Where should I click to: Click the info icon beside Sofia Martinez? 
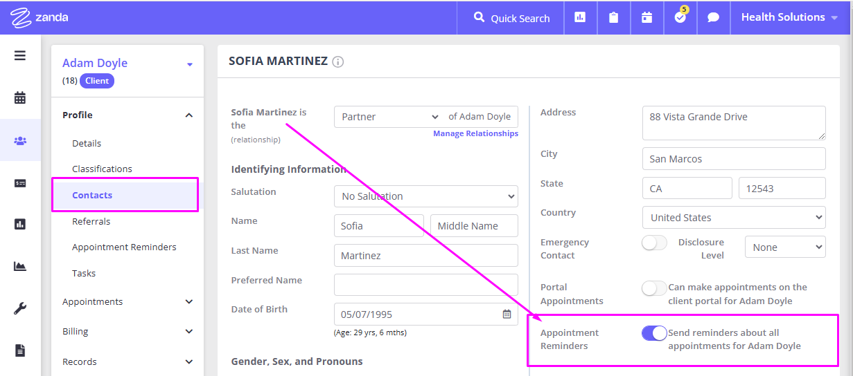(338, 62)
